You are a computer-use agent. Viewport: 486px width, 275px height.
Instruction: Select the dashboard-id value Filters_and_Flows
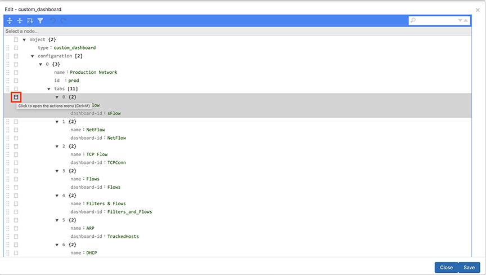click(x=129, y=212)
